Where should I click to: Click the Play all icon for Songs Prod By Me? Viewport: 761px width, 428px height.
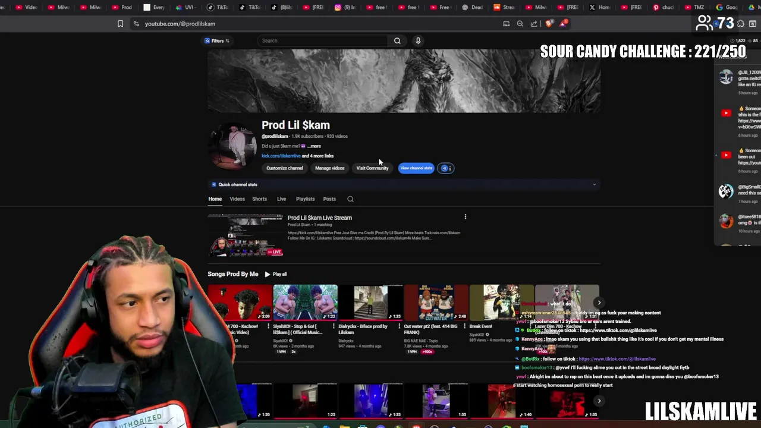(268, 274)
